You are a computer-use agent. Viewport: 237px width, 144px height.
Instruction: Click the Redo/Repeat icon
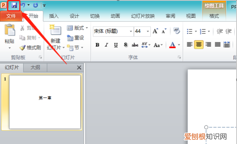click(36, 5)
